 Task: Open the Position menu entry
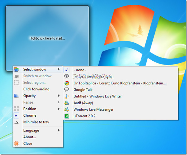pyautogui.click(x=38, y=109)
